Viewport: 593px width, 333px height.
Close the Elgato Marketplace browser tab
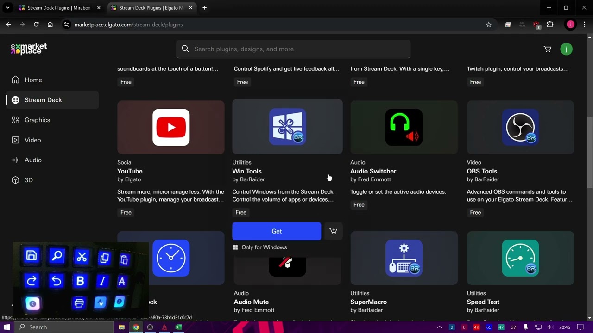[x=190, y=8]
